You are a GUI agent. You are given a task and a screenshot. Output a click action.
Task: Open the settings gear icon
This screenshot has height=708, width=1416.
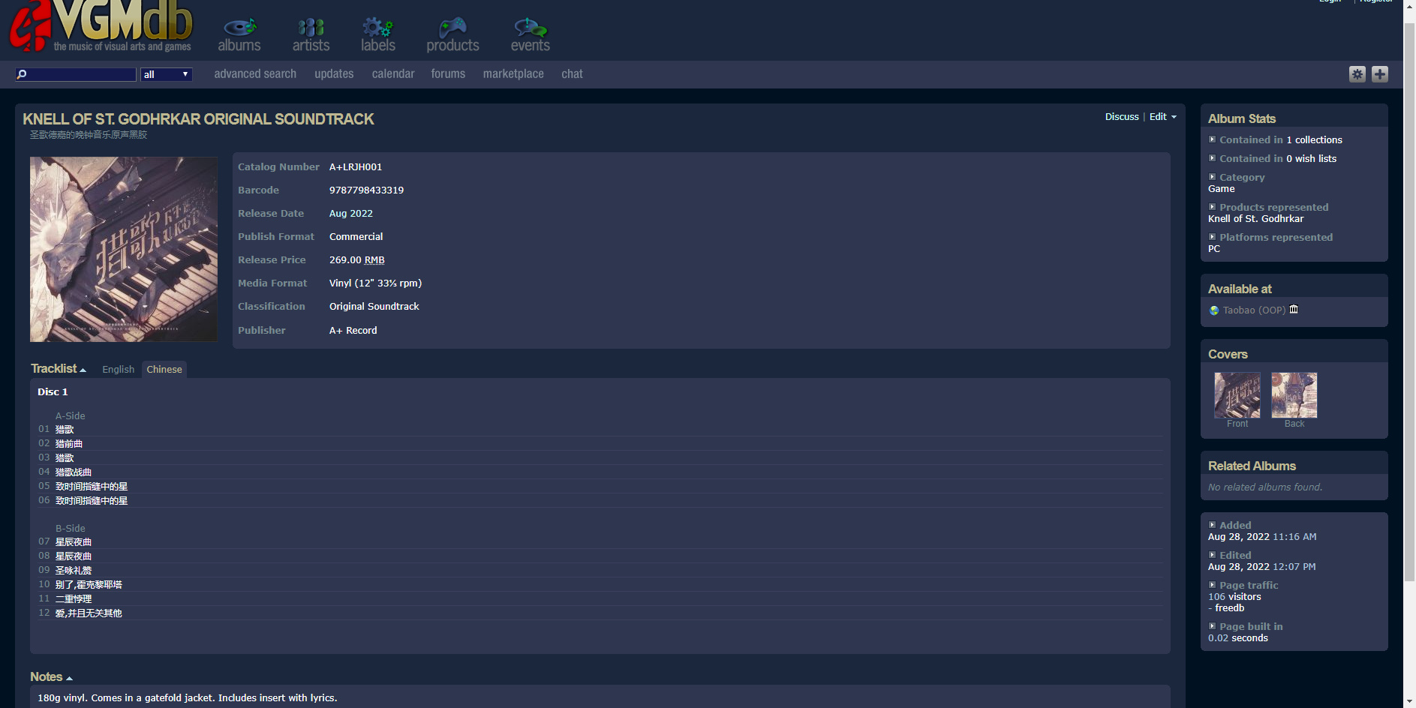(x=1357, y=74)
